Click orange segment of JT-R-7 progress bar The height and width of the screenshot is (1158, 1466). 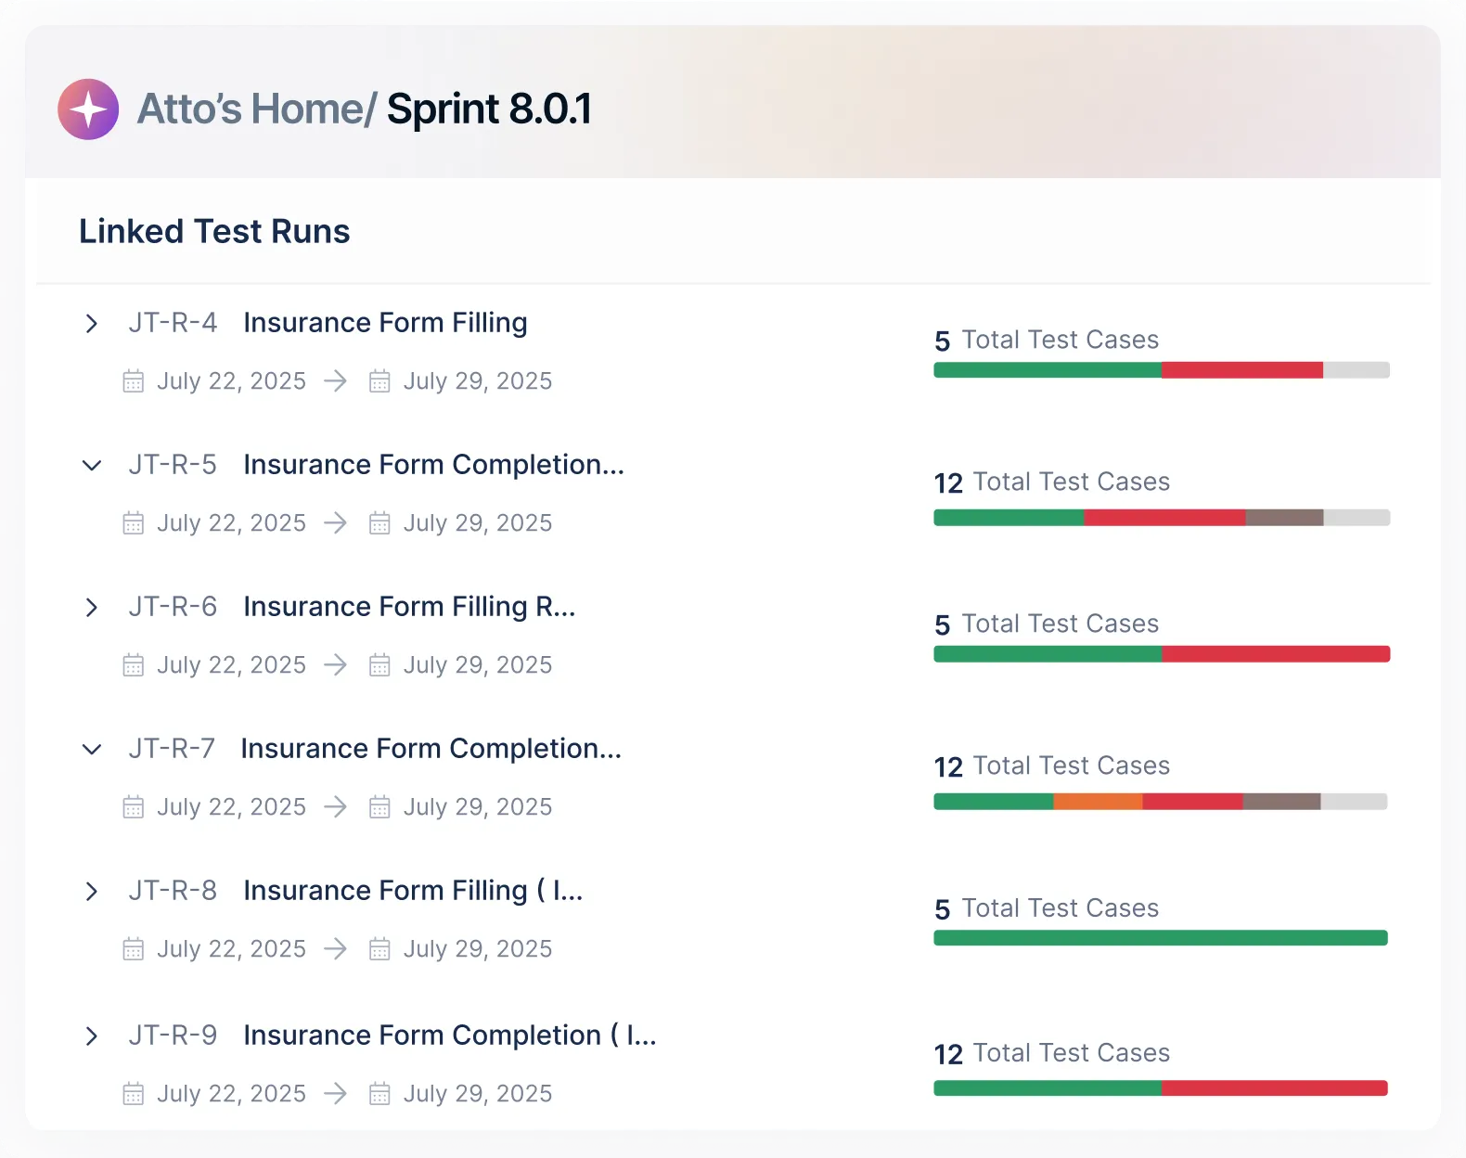pos(1098,802)
